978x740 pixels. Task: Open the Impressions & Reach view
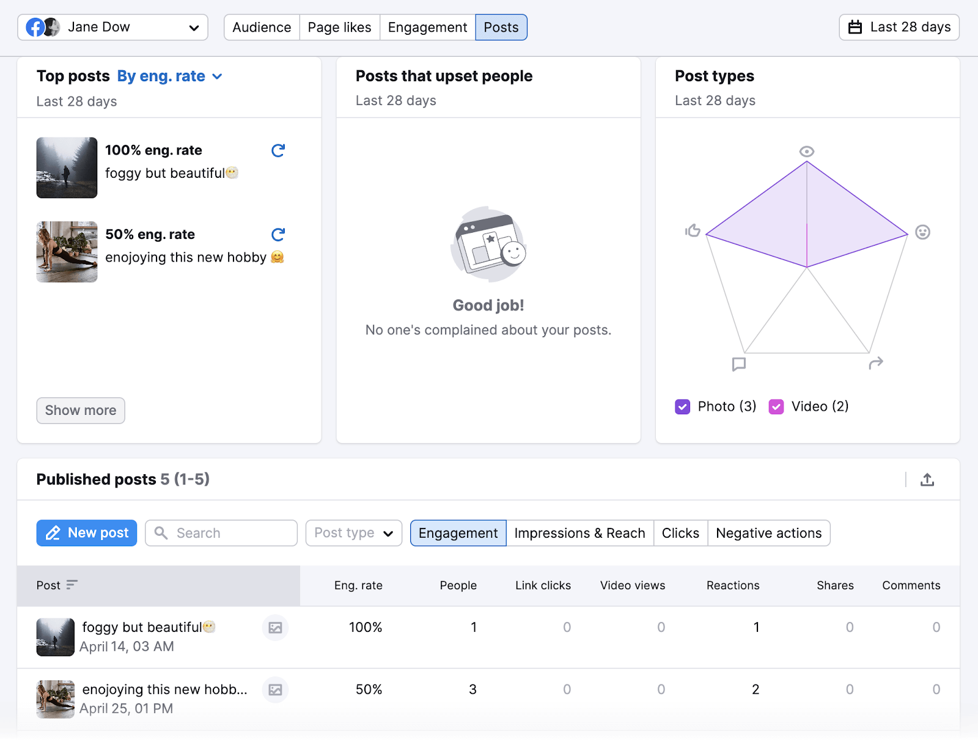click(579, 533)
